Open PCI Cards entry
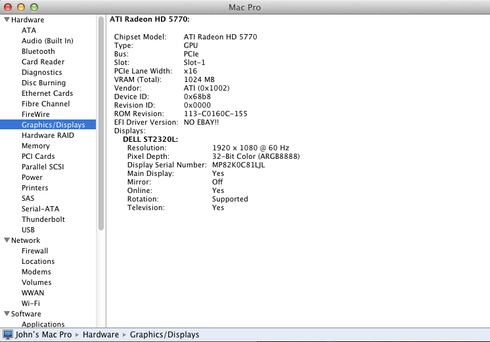 click(x=38, y=156)
